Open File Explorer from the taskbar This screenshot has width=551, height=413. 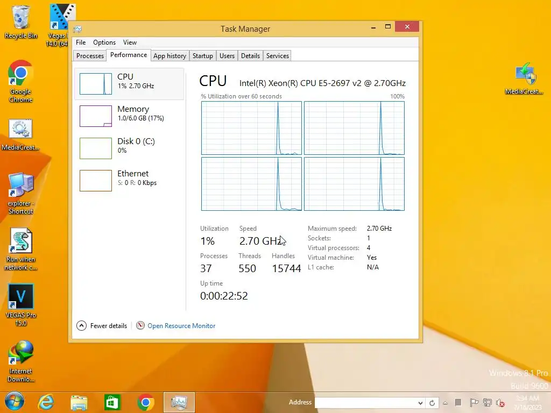[x=79, y=402]
